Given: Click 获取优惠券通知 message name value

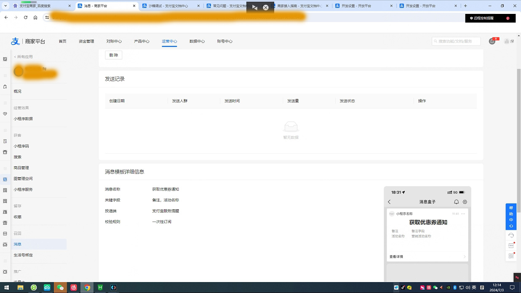Looking at the screenshot, I should click(x=166, y=189).
